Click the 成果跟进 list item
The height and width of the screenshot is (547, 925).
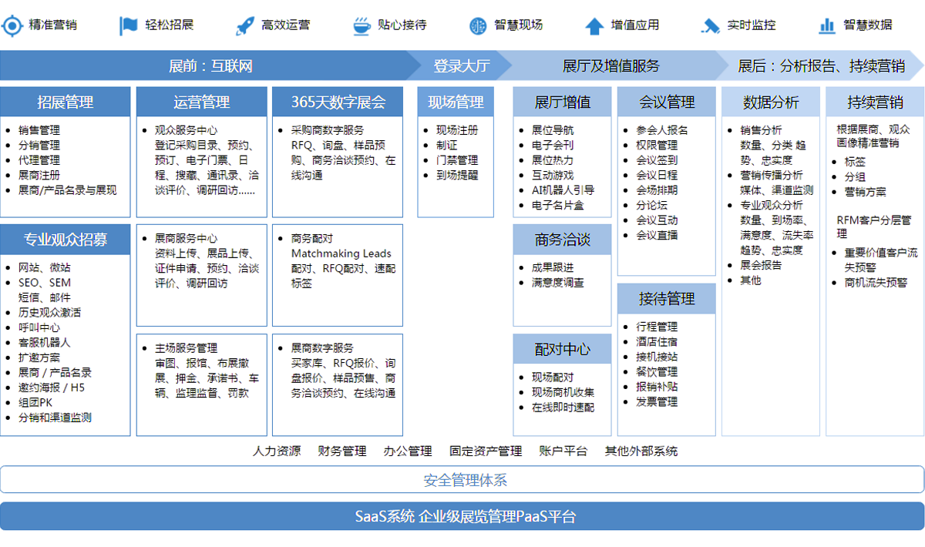pos(553,267)
